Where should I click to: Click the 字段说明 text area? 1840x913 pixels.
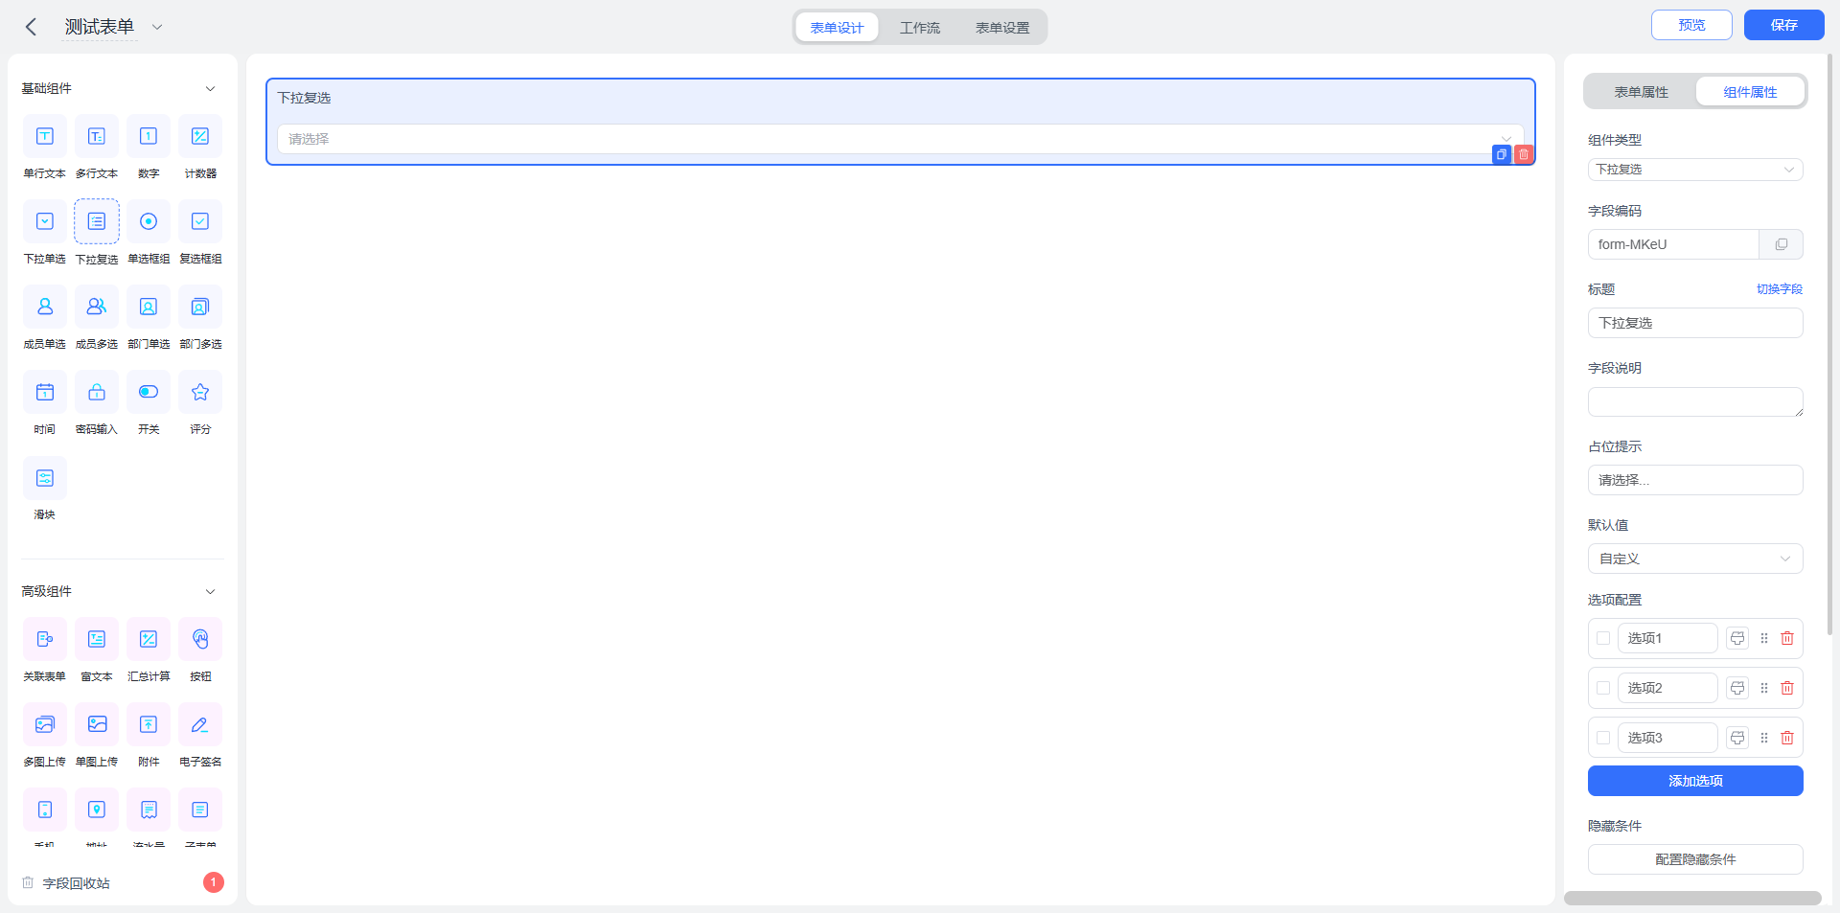pyautogui.click(x=1695, y=401)
